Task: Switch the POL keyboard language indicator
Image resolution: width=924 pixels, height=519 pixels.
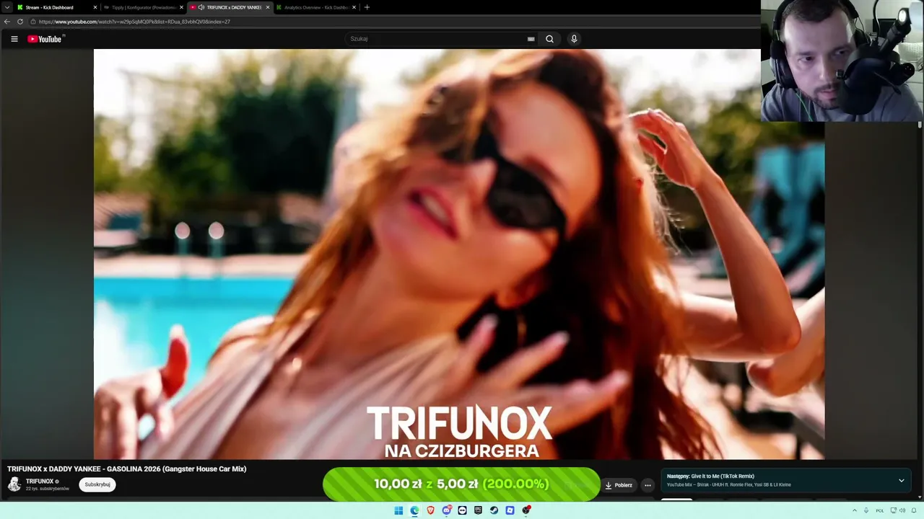Action: (880, 510)
